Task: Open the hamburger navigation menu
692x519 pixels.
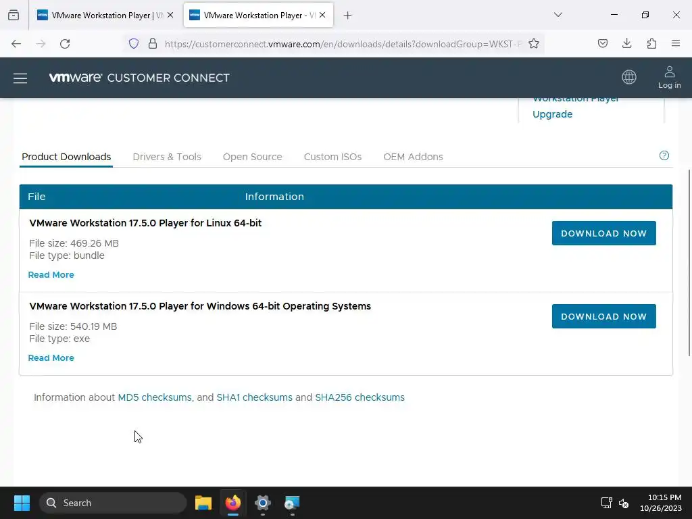Action: [x=20, y=78]
